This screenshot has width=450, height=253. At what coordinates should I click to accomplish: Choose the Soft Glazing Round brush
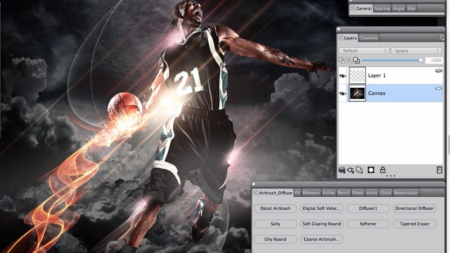pyautogui.click(x=322, y=224)
